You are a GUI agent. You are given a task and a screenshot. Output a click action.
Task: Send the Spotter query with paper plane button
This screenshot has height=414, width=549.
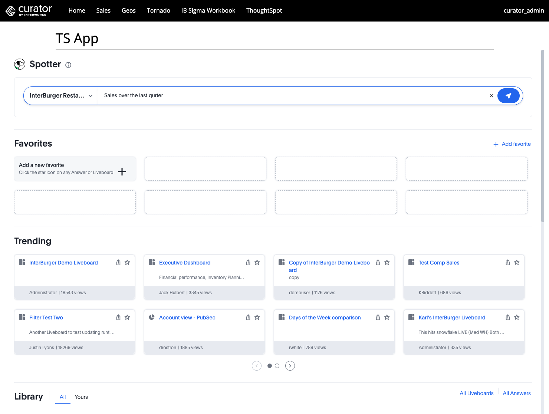[x=508, y=96]
